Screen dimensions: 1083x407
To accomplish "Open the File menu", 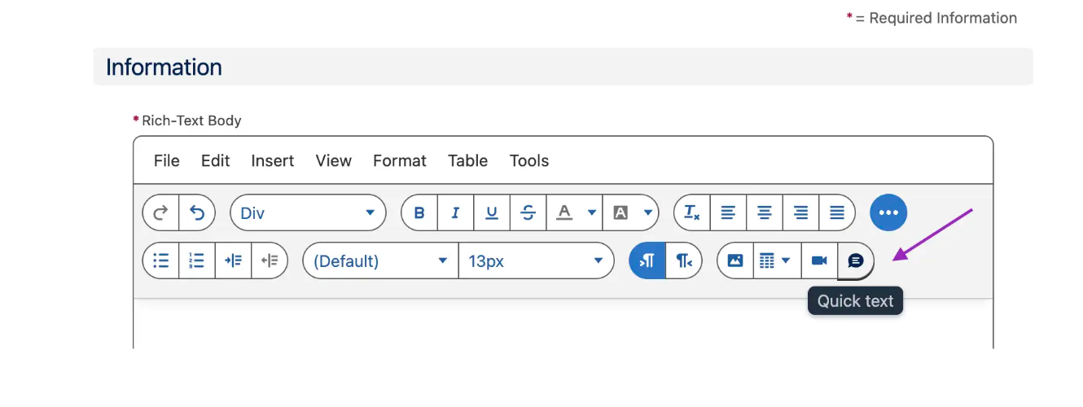I will pyautogui.click(x=167, y=160).
